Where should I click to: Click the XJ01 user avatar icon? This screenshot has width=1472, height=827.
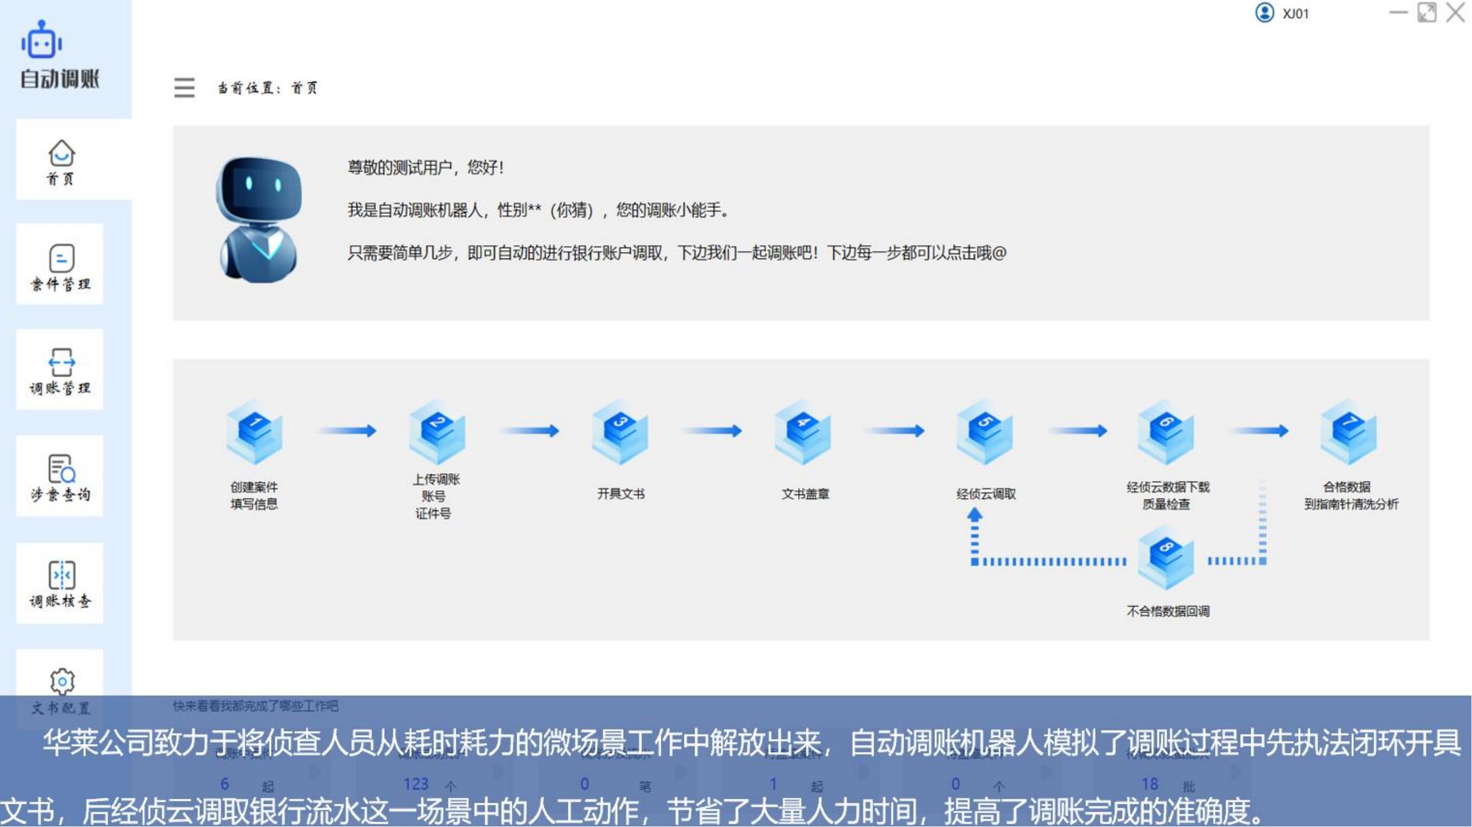[x=1264, y=13]
